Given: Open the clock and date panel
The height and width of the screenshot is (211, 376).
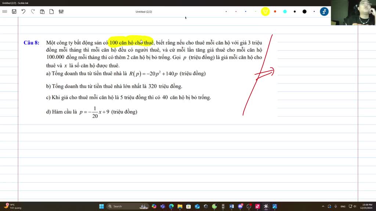Looking at the screenshot, I should [367, 206].
